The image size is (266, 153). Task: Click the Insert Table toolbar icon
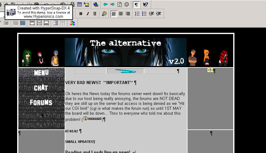pyautogui.click(x=79, y=4)
